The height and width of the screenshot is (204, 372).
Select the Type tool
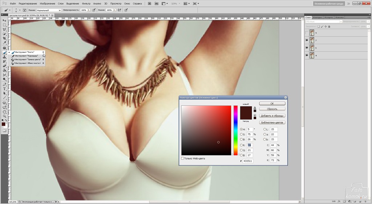click(4, 89)
